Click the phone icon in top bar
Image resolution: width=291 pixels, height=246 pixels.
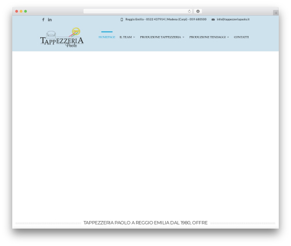122,19
